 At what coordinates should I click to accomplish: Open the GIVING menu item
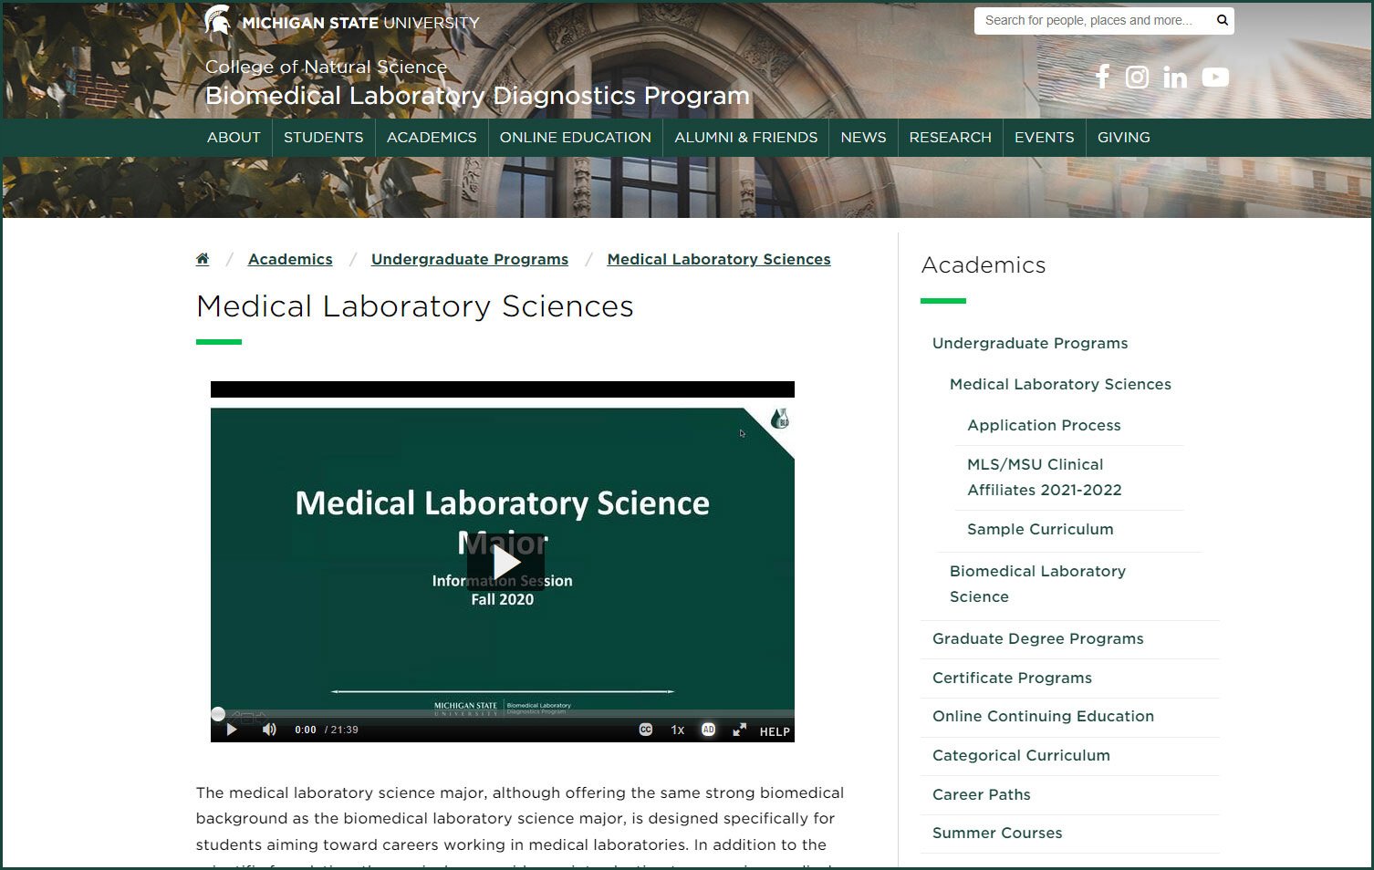point(1123,138)
